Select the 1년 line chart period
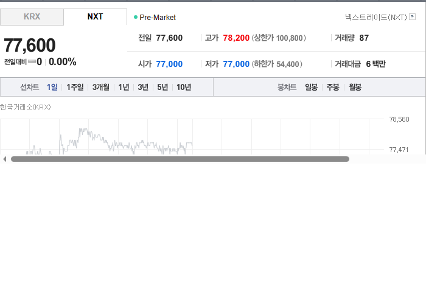This screenshot has height=298, width=426. 124,87
